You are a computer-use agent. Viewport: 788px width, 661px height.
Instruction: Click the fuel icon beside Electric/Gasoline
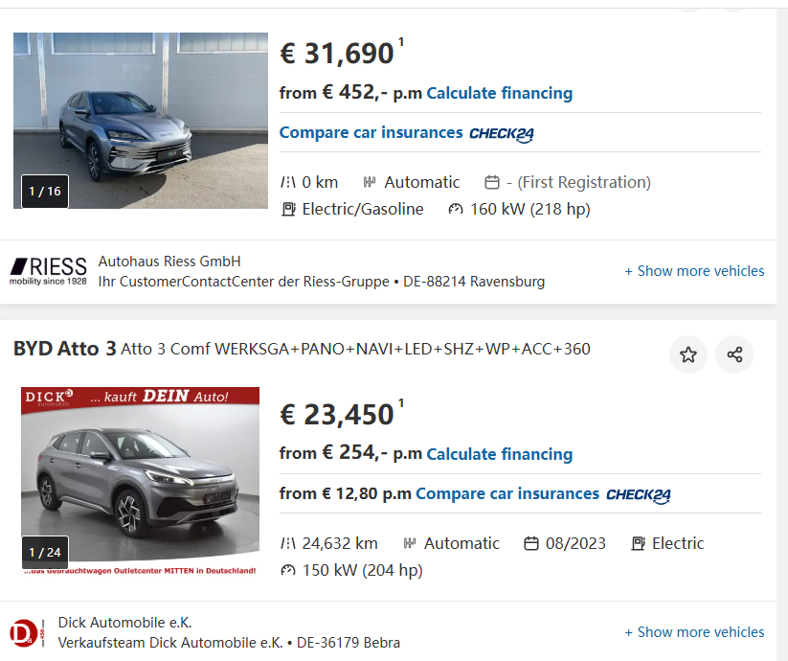(x=287, y=209)
